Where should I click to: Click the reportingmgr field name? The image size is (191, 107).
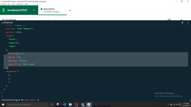(x=13, y=53)
